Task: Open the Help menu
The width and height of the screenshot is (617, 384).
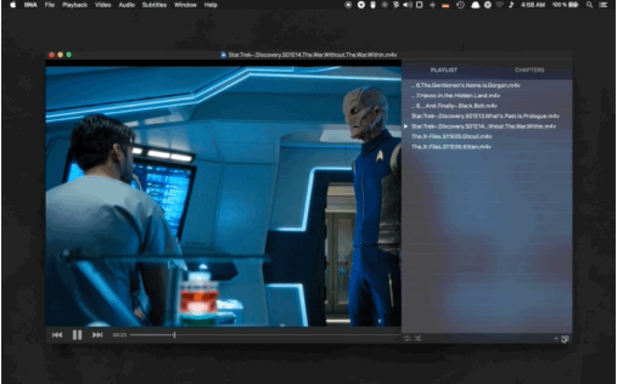Action: tap(211, 4)
